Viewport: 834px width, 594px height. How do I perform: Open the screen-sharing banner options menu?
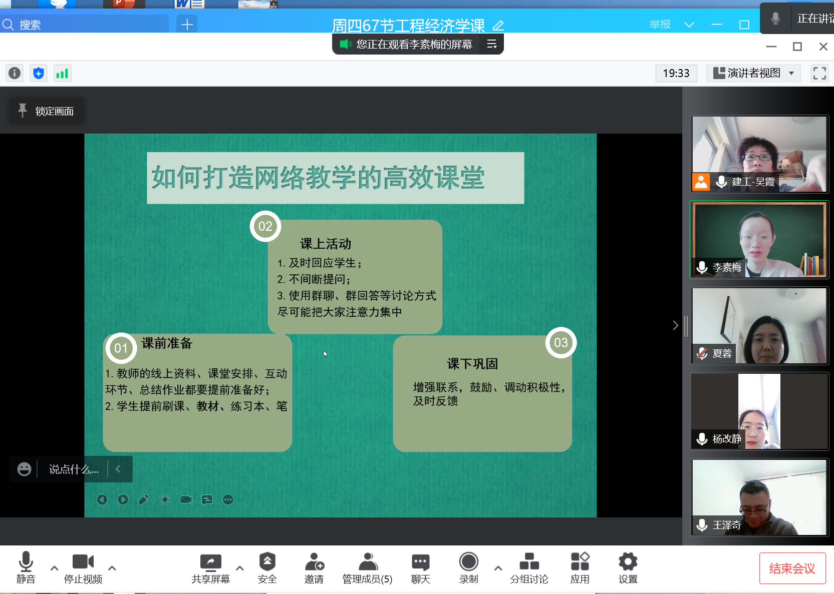coord(492,45)
